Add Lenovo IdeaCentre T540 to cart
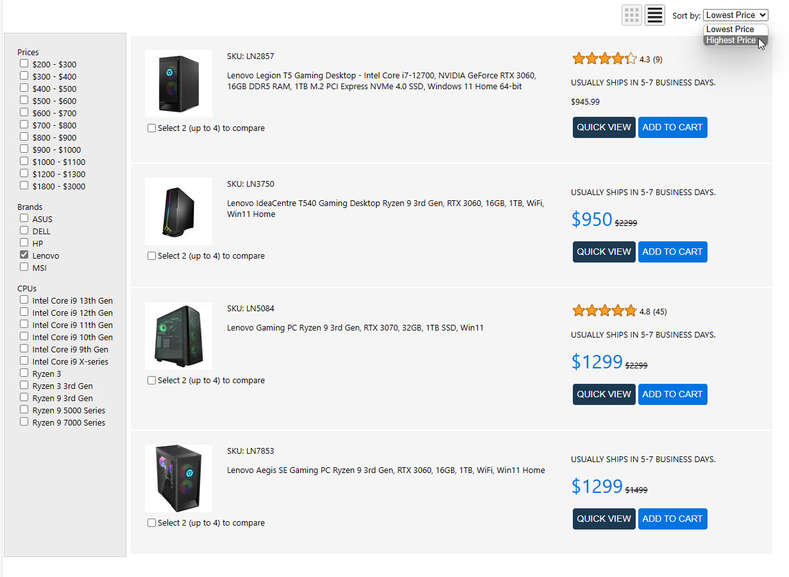The width and height of the screenshot is (789, 577). 672,252
